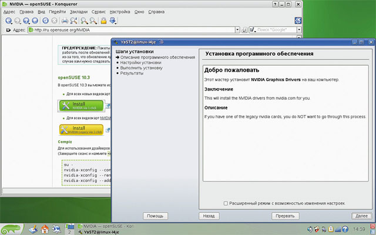Viewport: 376px width, 235px height.
Task: Launch Konqueror icon on panel
Action: coord(56,229)
